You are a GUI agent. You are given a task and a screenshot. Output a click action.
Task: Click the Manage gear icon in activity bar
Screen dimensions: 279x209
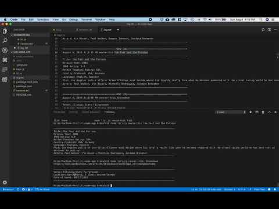[5, 182]
